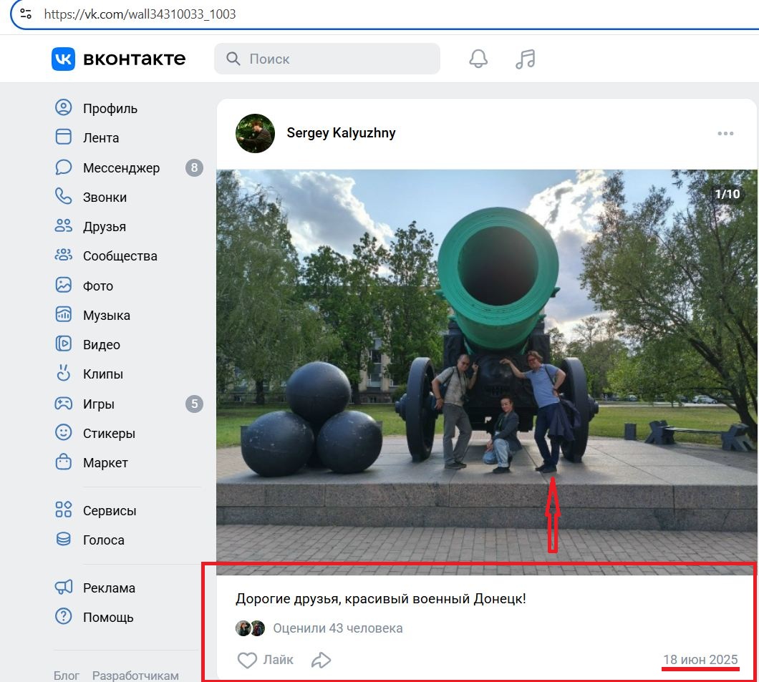
Task: Open the notifications bell
Action: pyautogui.click(x=478, y=59)
